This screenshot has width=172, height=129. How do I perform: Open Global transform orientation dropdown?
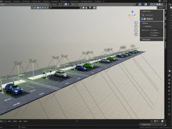point(54,4)
